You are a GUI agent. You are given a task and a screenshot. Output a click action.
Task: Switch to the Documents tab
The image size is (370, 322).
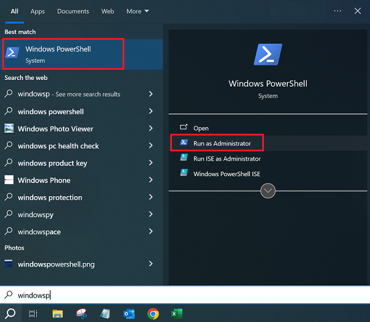tap(73, 11)
